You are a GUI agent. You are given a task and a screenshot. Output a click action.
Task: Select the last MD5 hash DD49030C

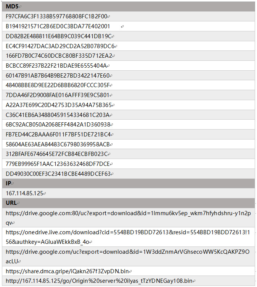click(59, 174)
